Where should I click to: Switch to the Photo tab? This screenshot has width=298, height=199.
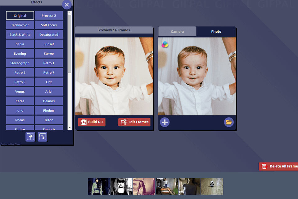click(216, 31)
